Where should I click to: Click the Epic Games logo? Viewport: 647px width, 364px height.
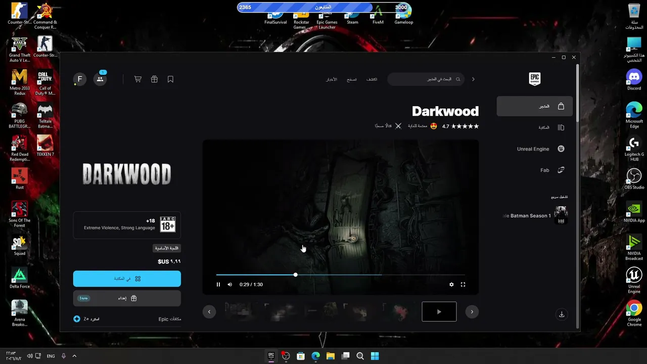click(534, 79)
